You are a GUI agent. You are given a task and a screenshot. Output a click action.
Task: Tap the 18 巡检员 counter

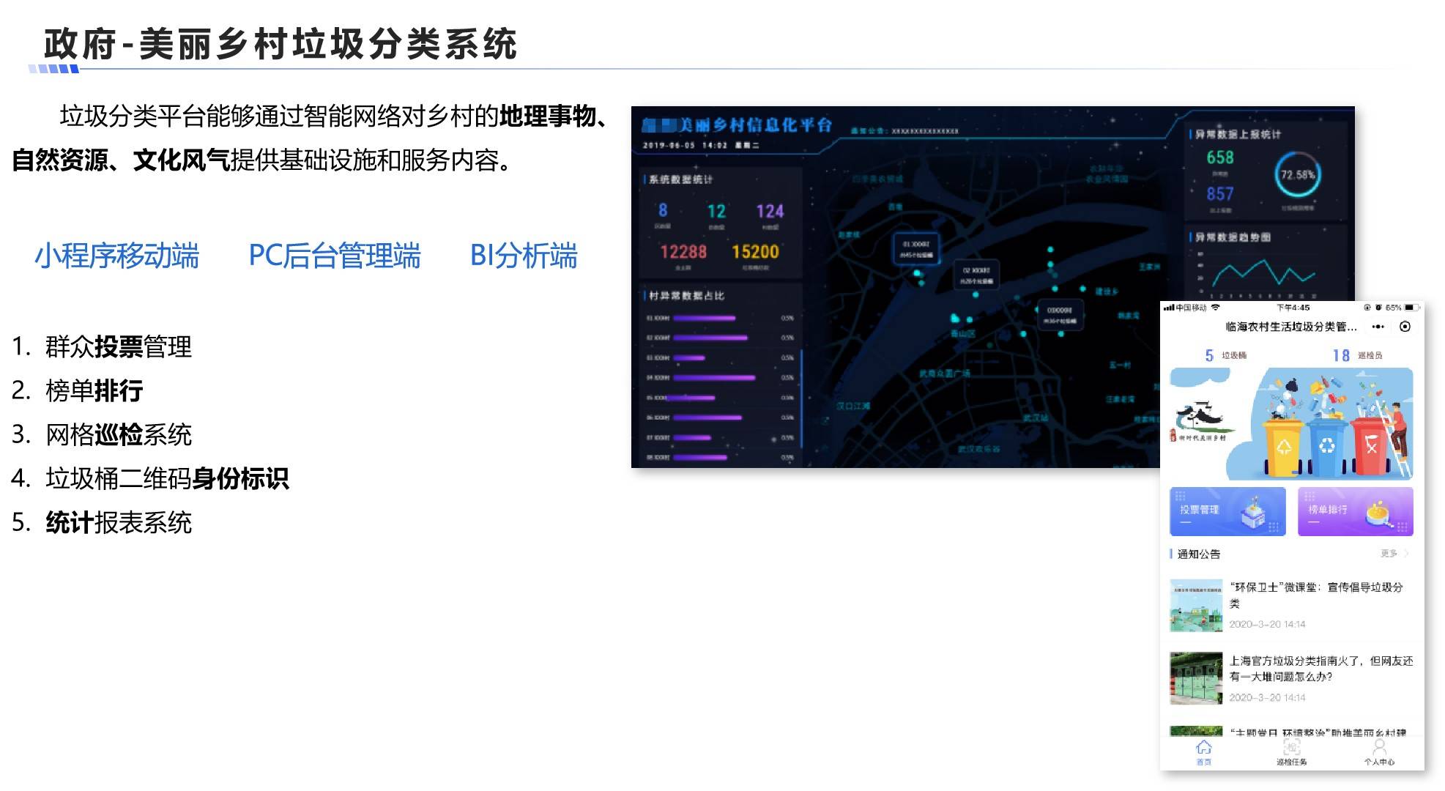tap(1356, 355)
